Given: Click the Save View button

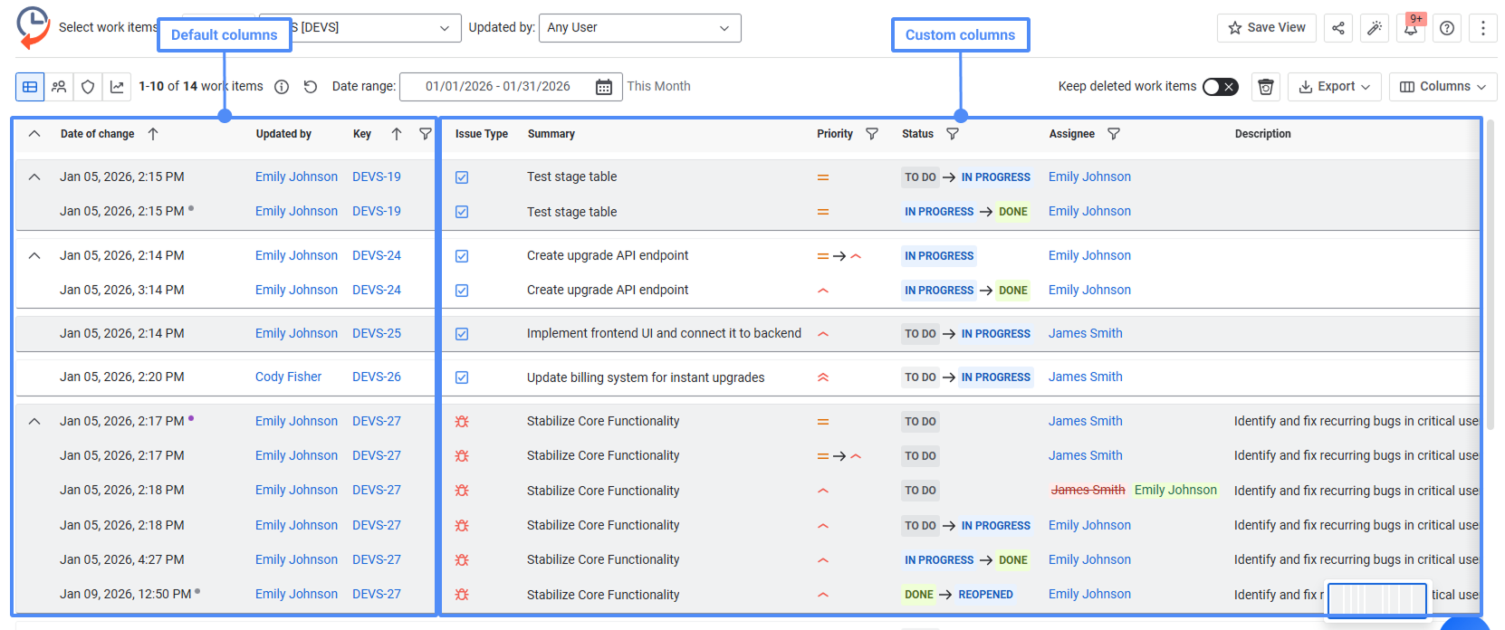Looking at the screenshot, I should (x=1267, y=28).
